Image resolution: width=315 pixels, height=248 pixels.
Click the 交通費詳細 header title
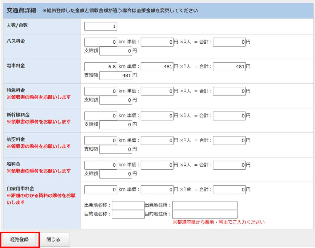pyautogui.click(x=21, y=10)
